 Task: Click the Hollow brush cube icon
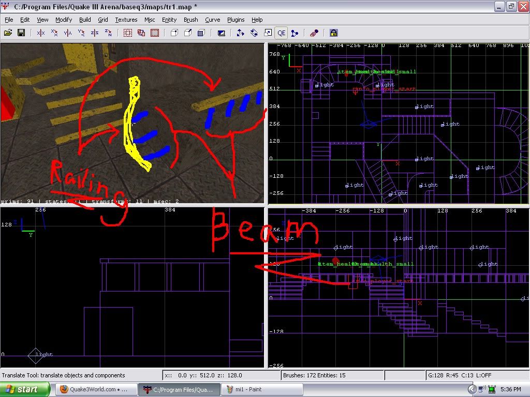201,33
